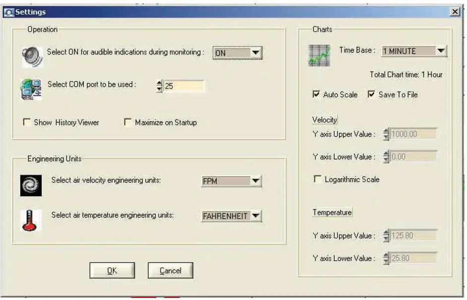The image size is (467, 300).
Task: Open the air velocity units FPM dropdown
Action: (x=232, y=181)
